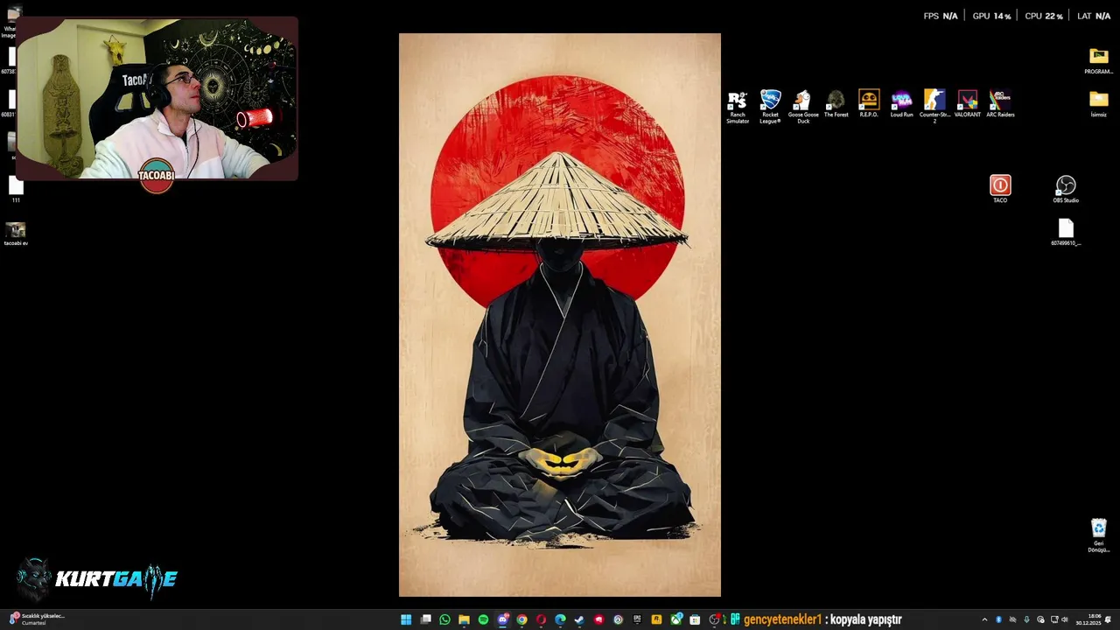Select the İsimsiz folder icon
This screenshot has width=1120, height=630.
pos(1098,103)
